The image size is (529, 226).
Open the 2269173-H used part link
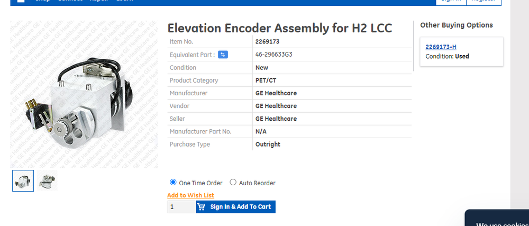pyautogui.click(x=441, y=47)
